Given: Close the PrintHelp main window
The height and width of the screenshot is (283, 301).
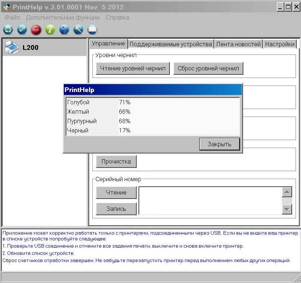Looking at the screenshot, I should pyautogui.click(x=296, y=7).
